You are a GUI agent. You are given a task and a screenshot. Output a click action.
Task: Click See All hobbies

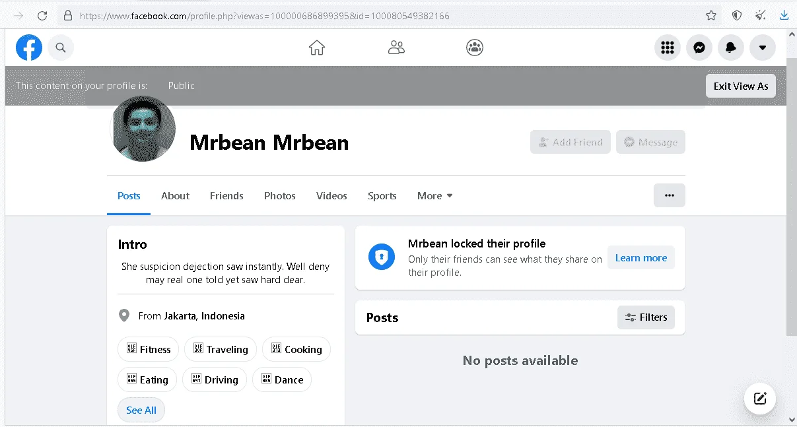tap(141, 410)
